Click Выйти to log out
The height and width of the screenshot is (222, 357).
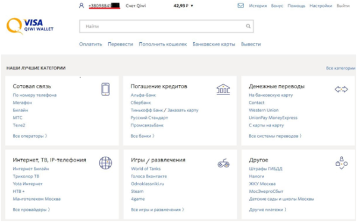(x=343, y=6)
